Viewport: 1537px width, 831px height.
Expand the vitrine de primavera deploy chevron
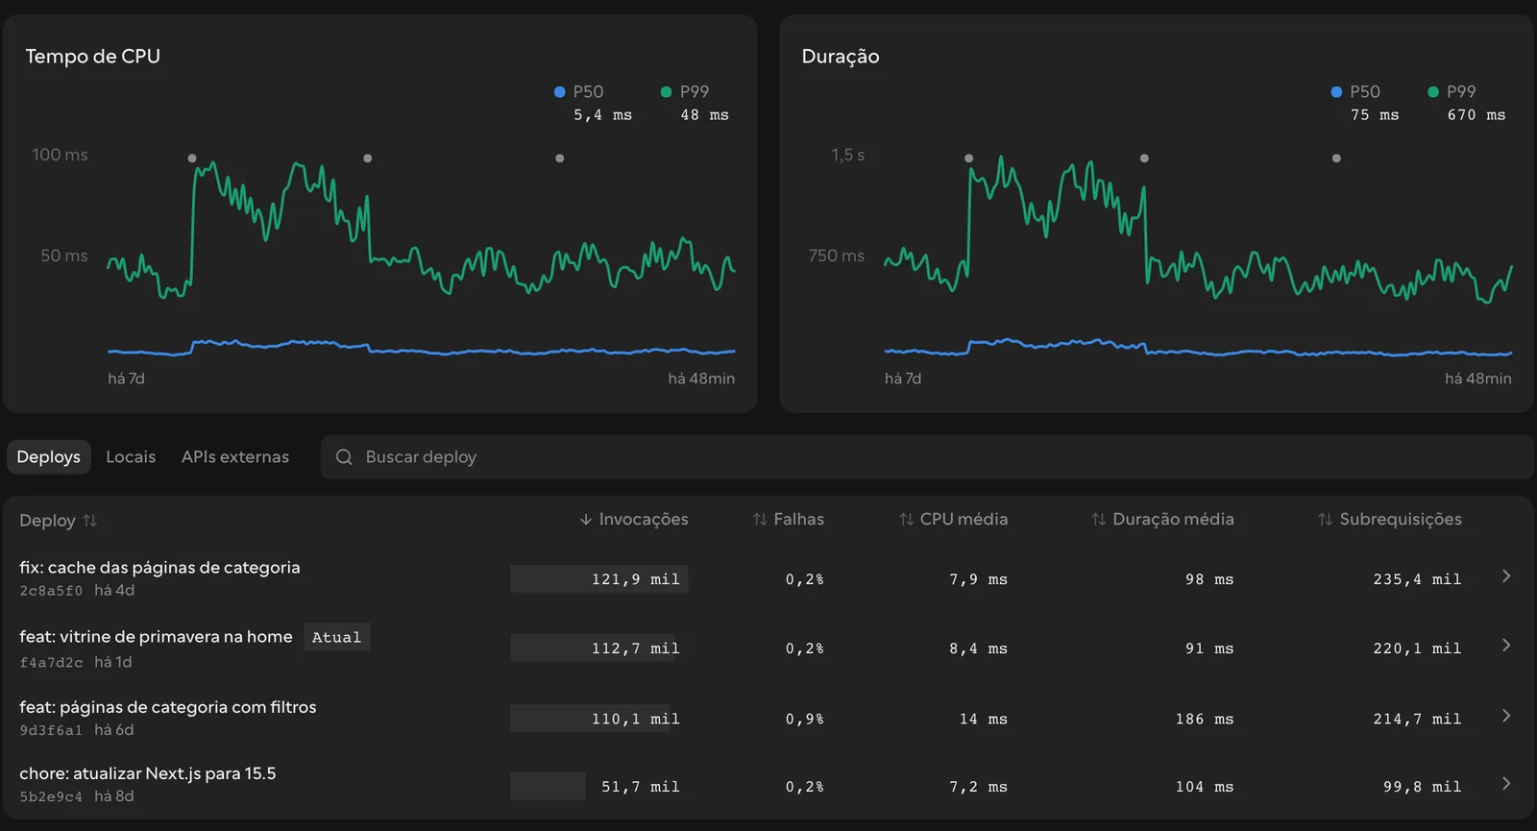click(x=1506, y=646)
